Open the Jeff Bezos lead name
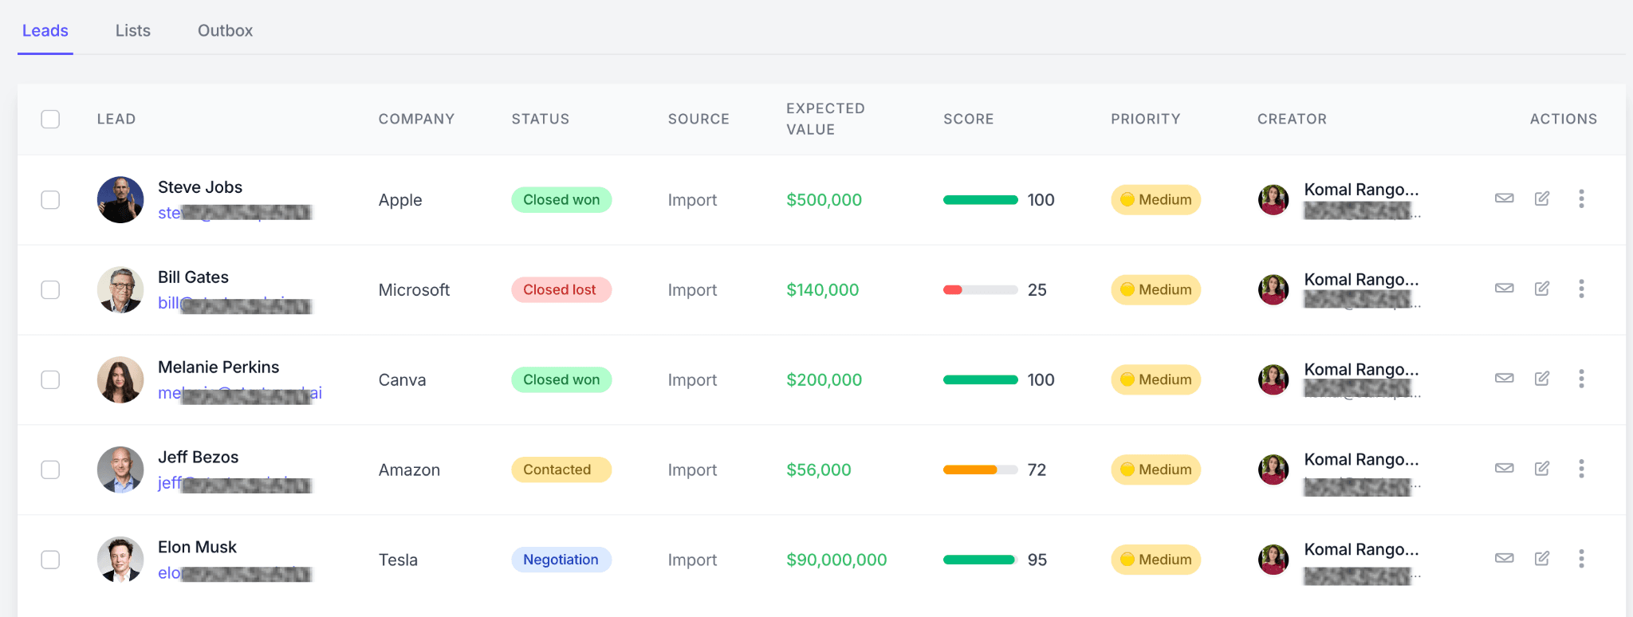Screen dimensions: 1633x617 pos(199,458)
